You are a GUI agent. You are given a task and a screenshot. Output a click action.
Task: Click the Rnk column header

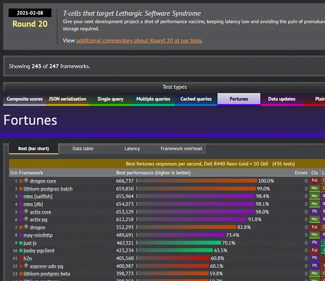14,173
